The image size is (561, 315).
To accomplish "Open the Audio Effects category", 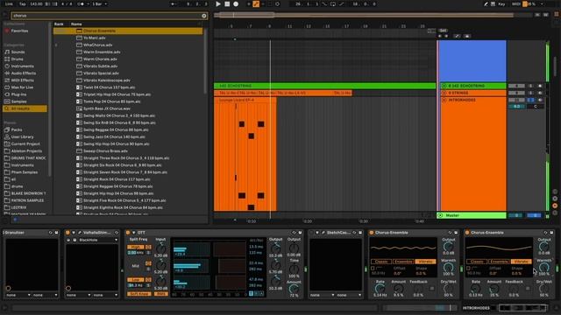I will [24, 73].
